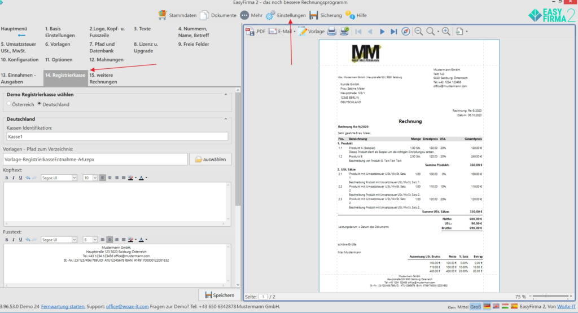Click the page export icon

coord(459,32)
